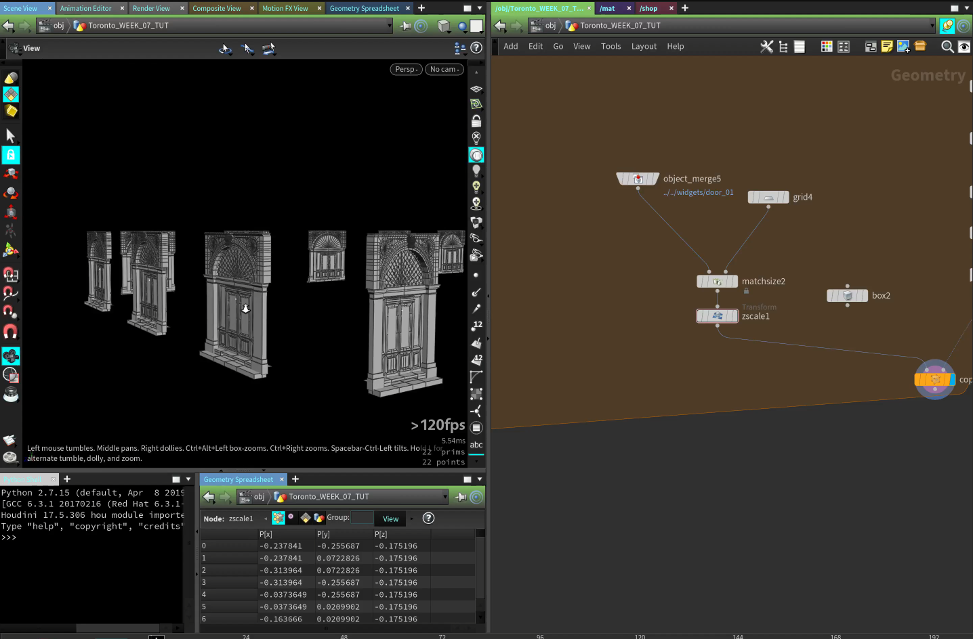Toggle the viewport lock camera padlock

[x=476, y=121]
